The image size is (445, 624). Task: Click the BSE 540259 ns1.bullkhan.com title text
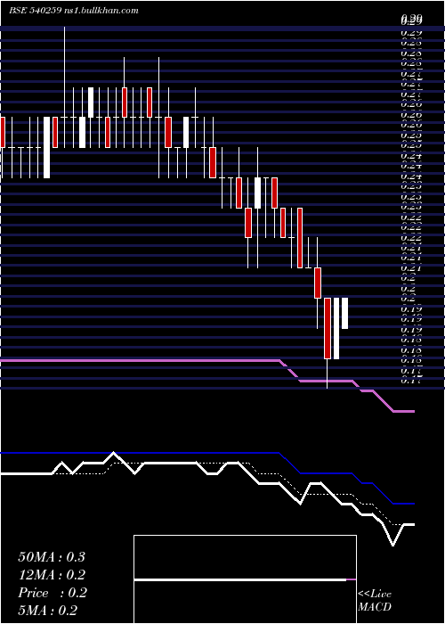pos(74,11)
